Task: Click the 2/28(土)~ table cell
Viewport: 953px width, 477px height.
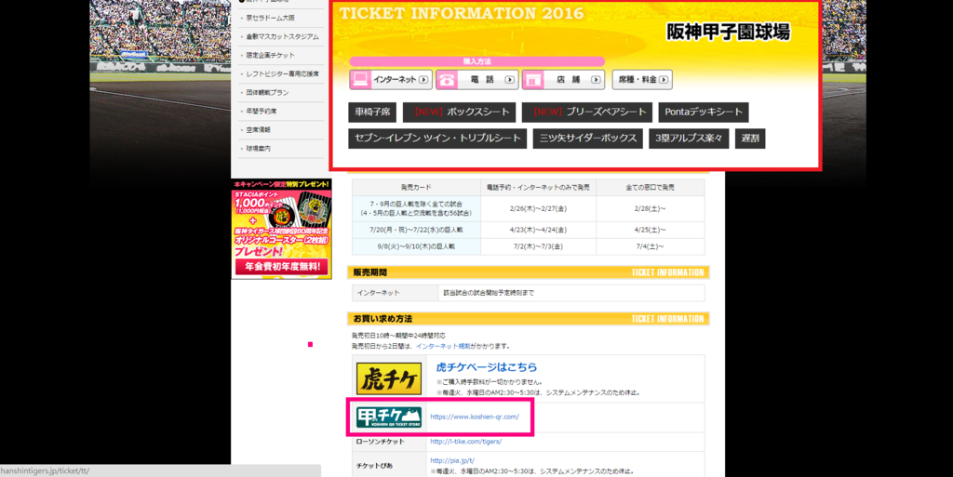Action: pyautogui.click(x=651, y=209)
